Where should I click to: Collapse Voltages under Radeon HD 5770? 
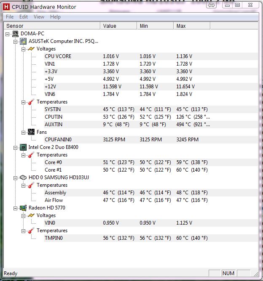(23, 216)
